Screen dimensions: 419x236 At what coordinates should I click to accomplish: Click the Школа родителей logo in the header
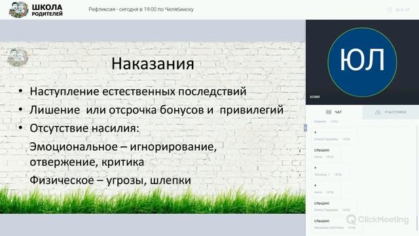36,10
